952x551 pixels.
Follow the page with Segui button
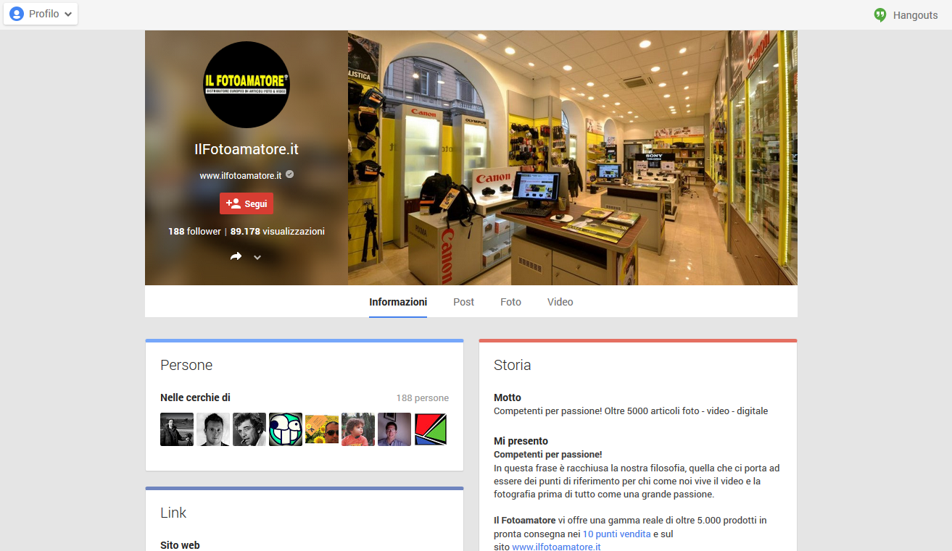247,203
